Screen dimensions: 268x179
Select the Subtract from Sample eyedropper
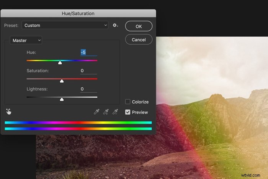tap(115, 112)
